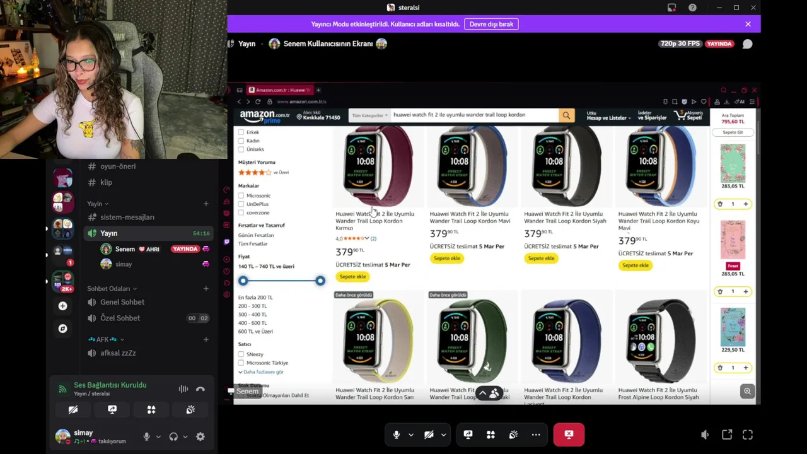Open the stream chat bubble icon beside YAYINDA
The width and height of the screenshot is (807, 454).
click(x=747, y=44)
